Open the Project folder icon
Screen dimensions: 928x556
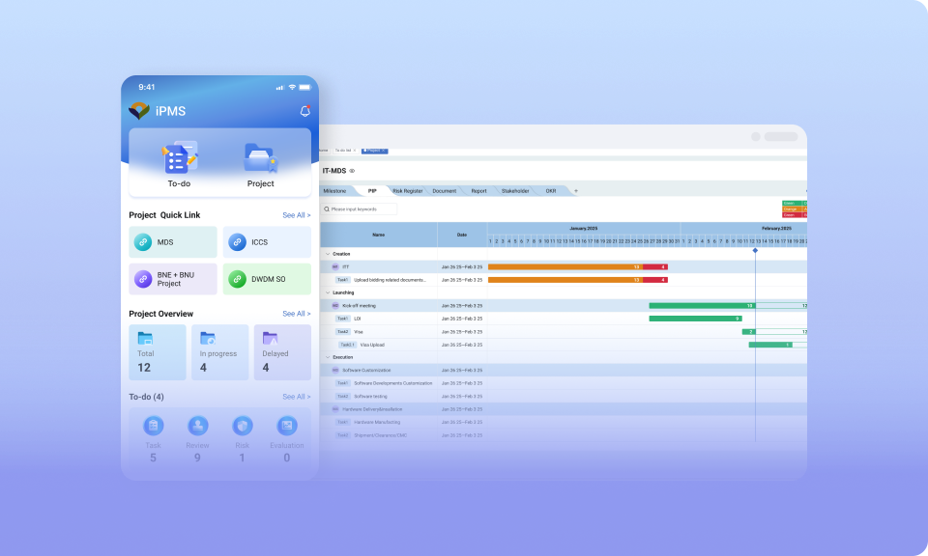click(260, 157)
